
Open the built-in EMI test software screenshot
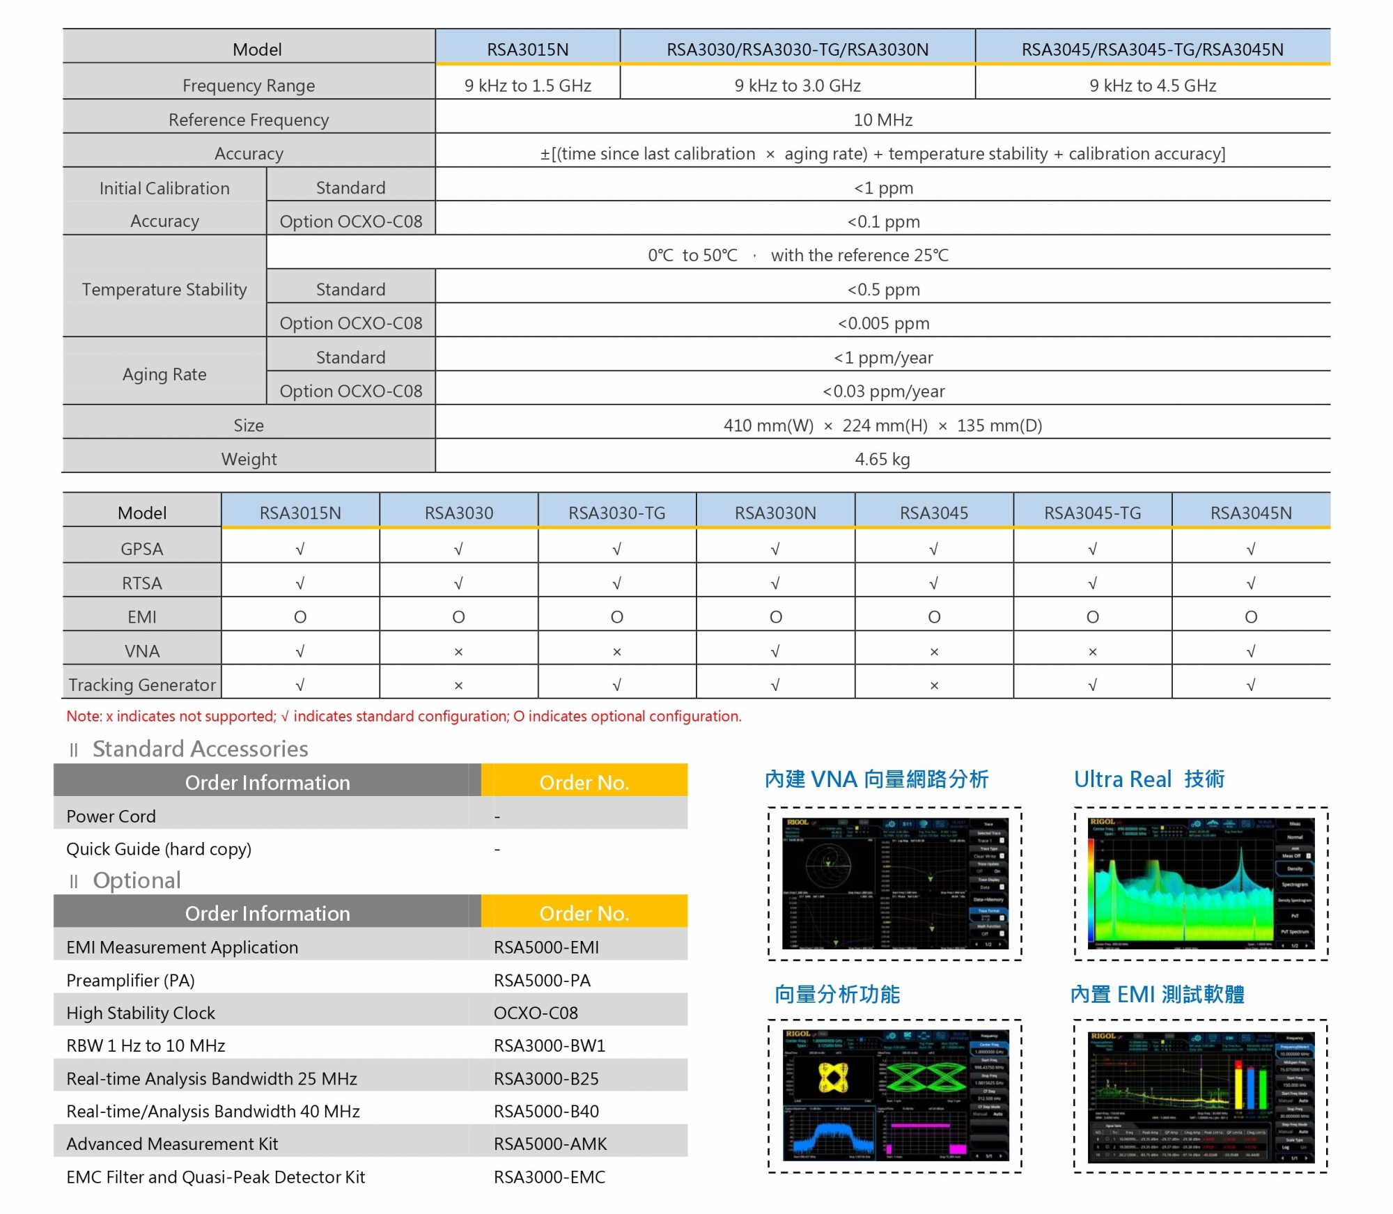(x=1201, y=1097)
